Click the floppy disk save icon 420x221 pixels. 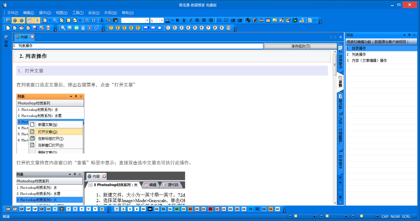pyautogui.click(x=35, y=28)
